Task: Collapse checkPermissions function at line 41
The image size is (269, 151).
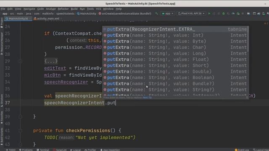Action: coord(20,130)
